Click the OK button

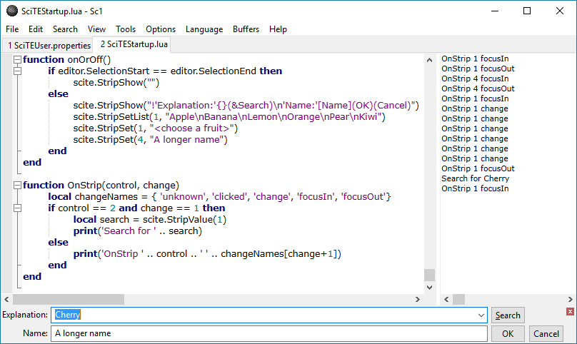[508, 333]
